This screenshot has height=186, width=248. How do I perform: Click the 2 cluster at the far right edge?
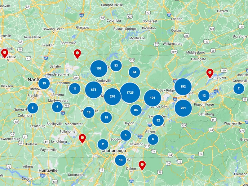[x=238, y=89]
